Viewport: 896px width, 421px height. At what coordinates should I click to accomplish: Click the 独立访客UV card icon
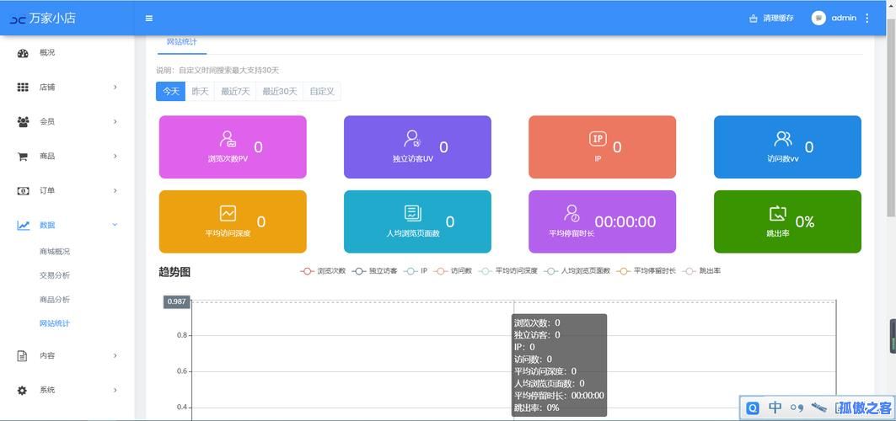tap(412, 139)
